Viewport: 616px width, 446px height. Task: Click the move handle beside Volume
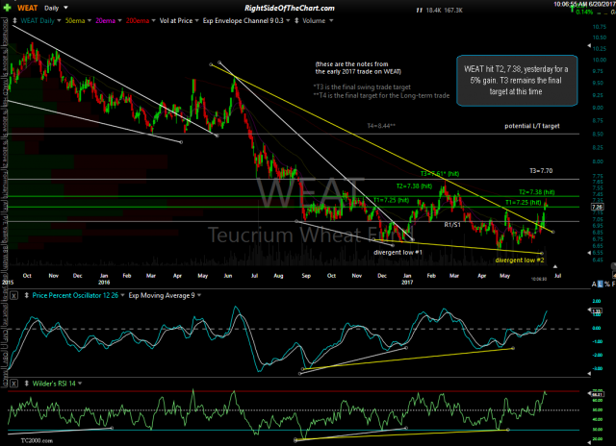click(x=296, y=21)
